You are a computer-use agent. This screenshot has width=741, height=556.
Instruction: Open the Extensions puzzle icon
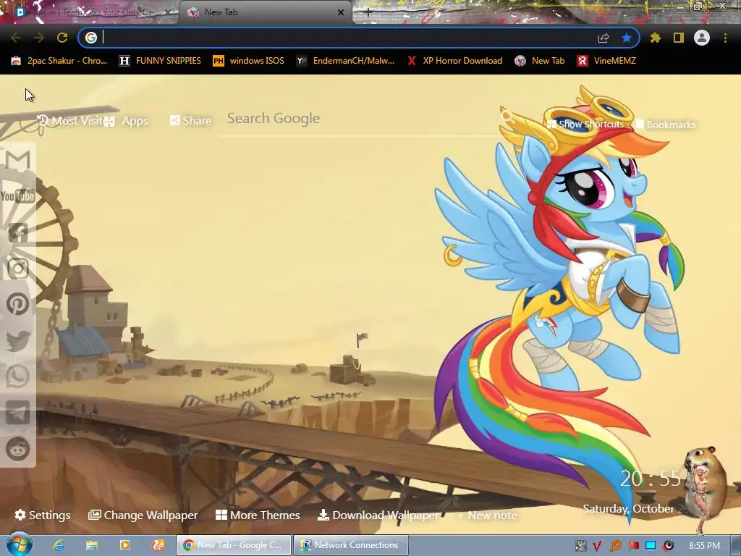point(656,38)
